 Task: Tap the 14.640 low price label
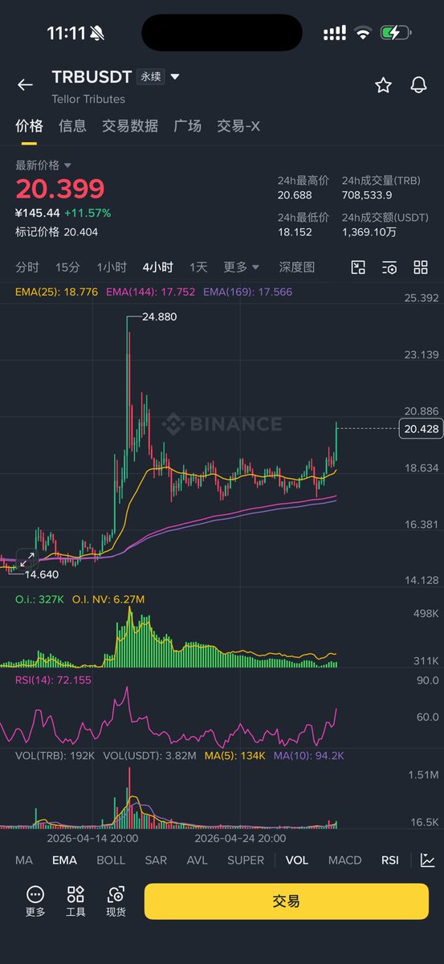(42, 575)
